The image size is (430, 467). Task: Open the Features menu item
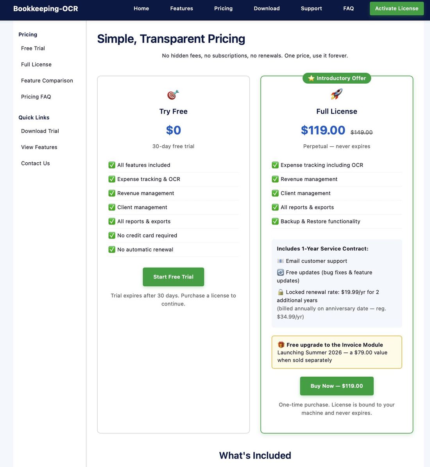coord(181,8)
